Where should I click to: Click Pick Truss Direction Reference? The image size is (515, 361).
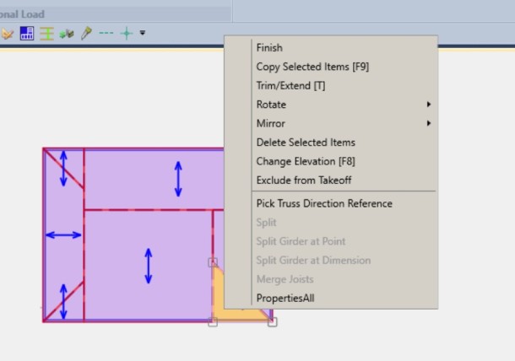click(323, 203)
